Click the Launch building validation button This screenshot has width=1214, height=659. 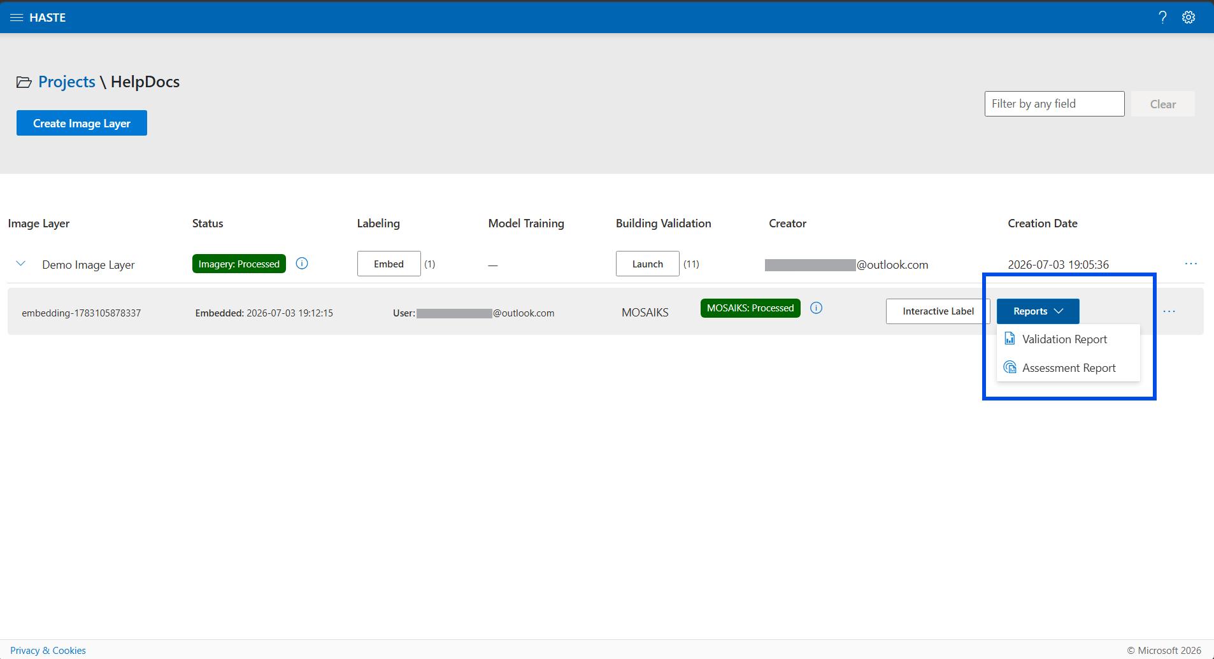[x=647, y=264]
